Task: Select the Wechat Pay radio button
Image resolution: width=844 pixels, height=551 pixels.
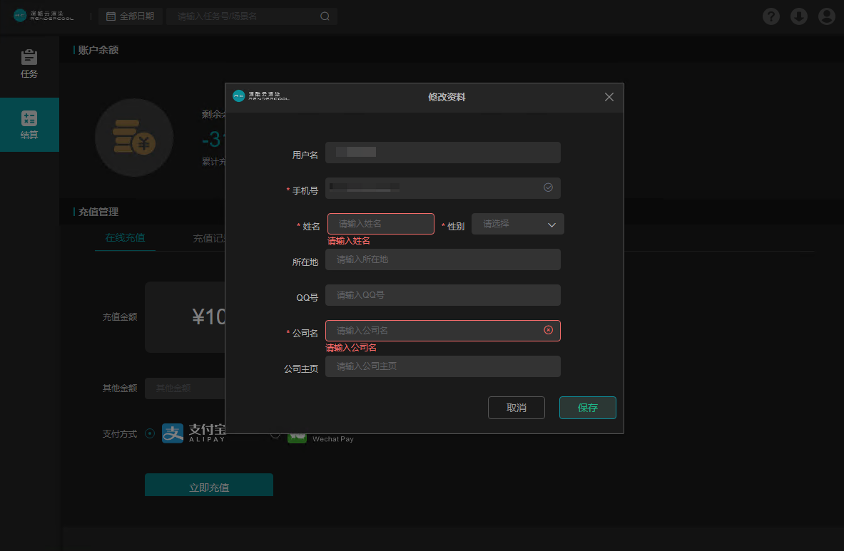Action: 275,435
